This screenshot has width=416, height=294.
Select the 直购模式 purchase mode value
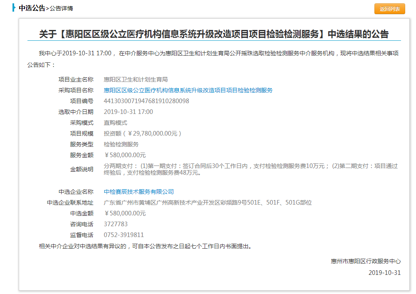[115, 123]
